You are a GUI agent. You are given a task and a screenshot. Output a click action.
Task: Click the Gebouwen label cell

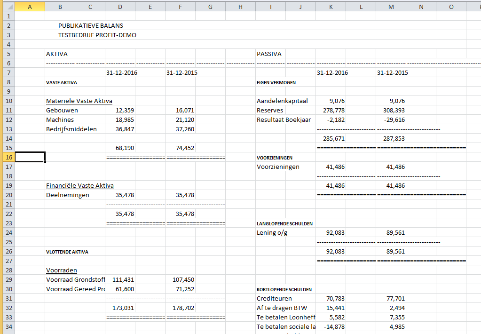click(x=62, y=111)
